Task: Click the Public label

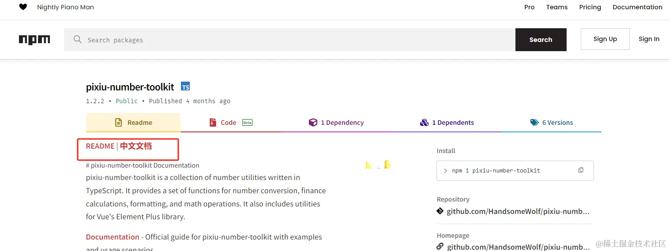Action: point(127,101)
